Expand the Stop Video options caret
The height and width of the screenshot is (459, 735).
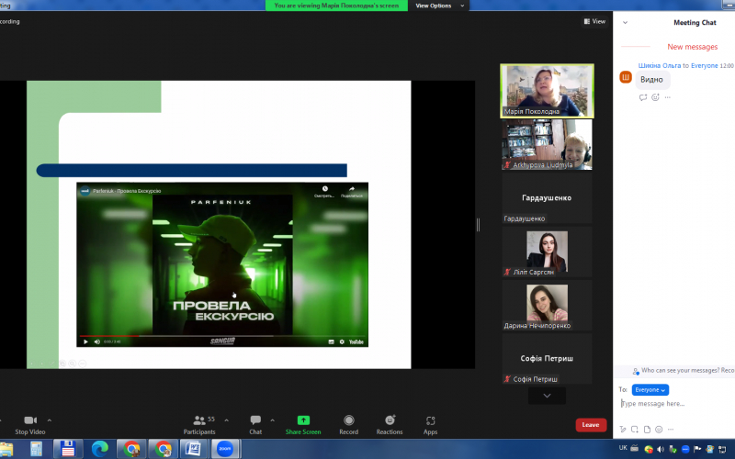coord(50,420)
